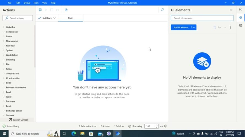Image resolution: width=245 pixels, height=137 pixels.
Task: Open the Debug menu
Action: point(27,3)
